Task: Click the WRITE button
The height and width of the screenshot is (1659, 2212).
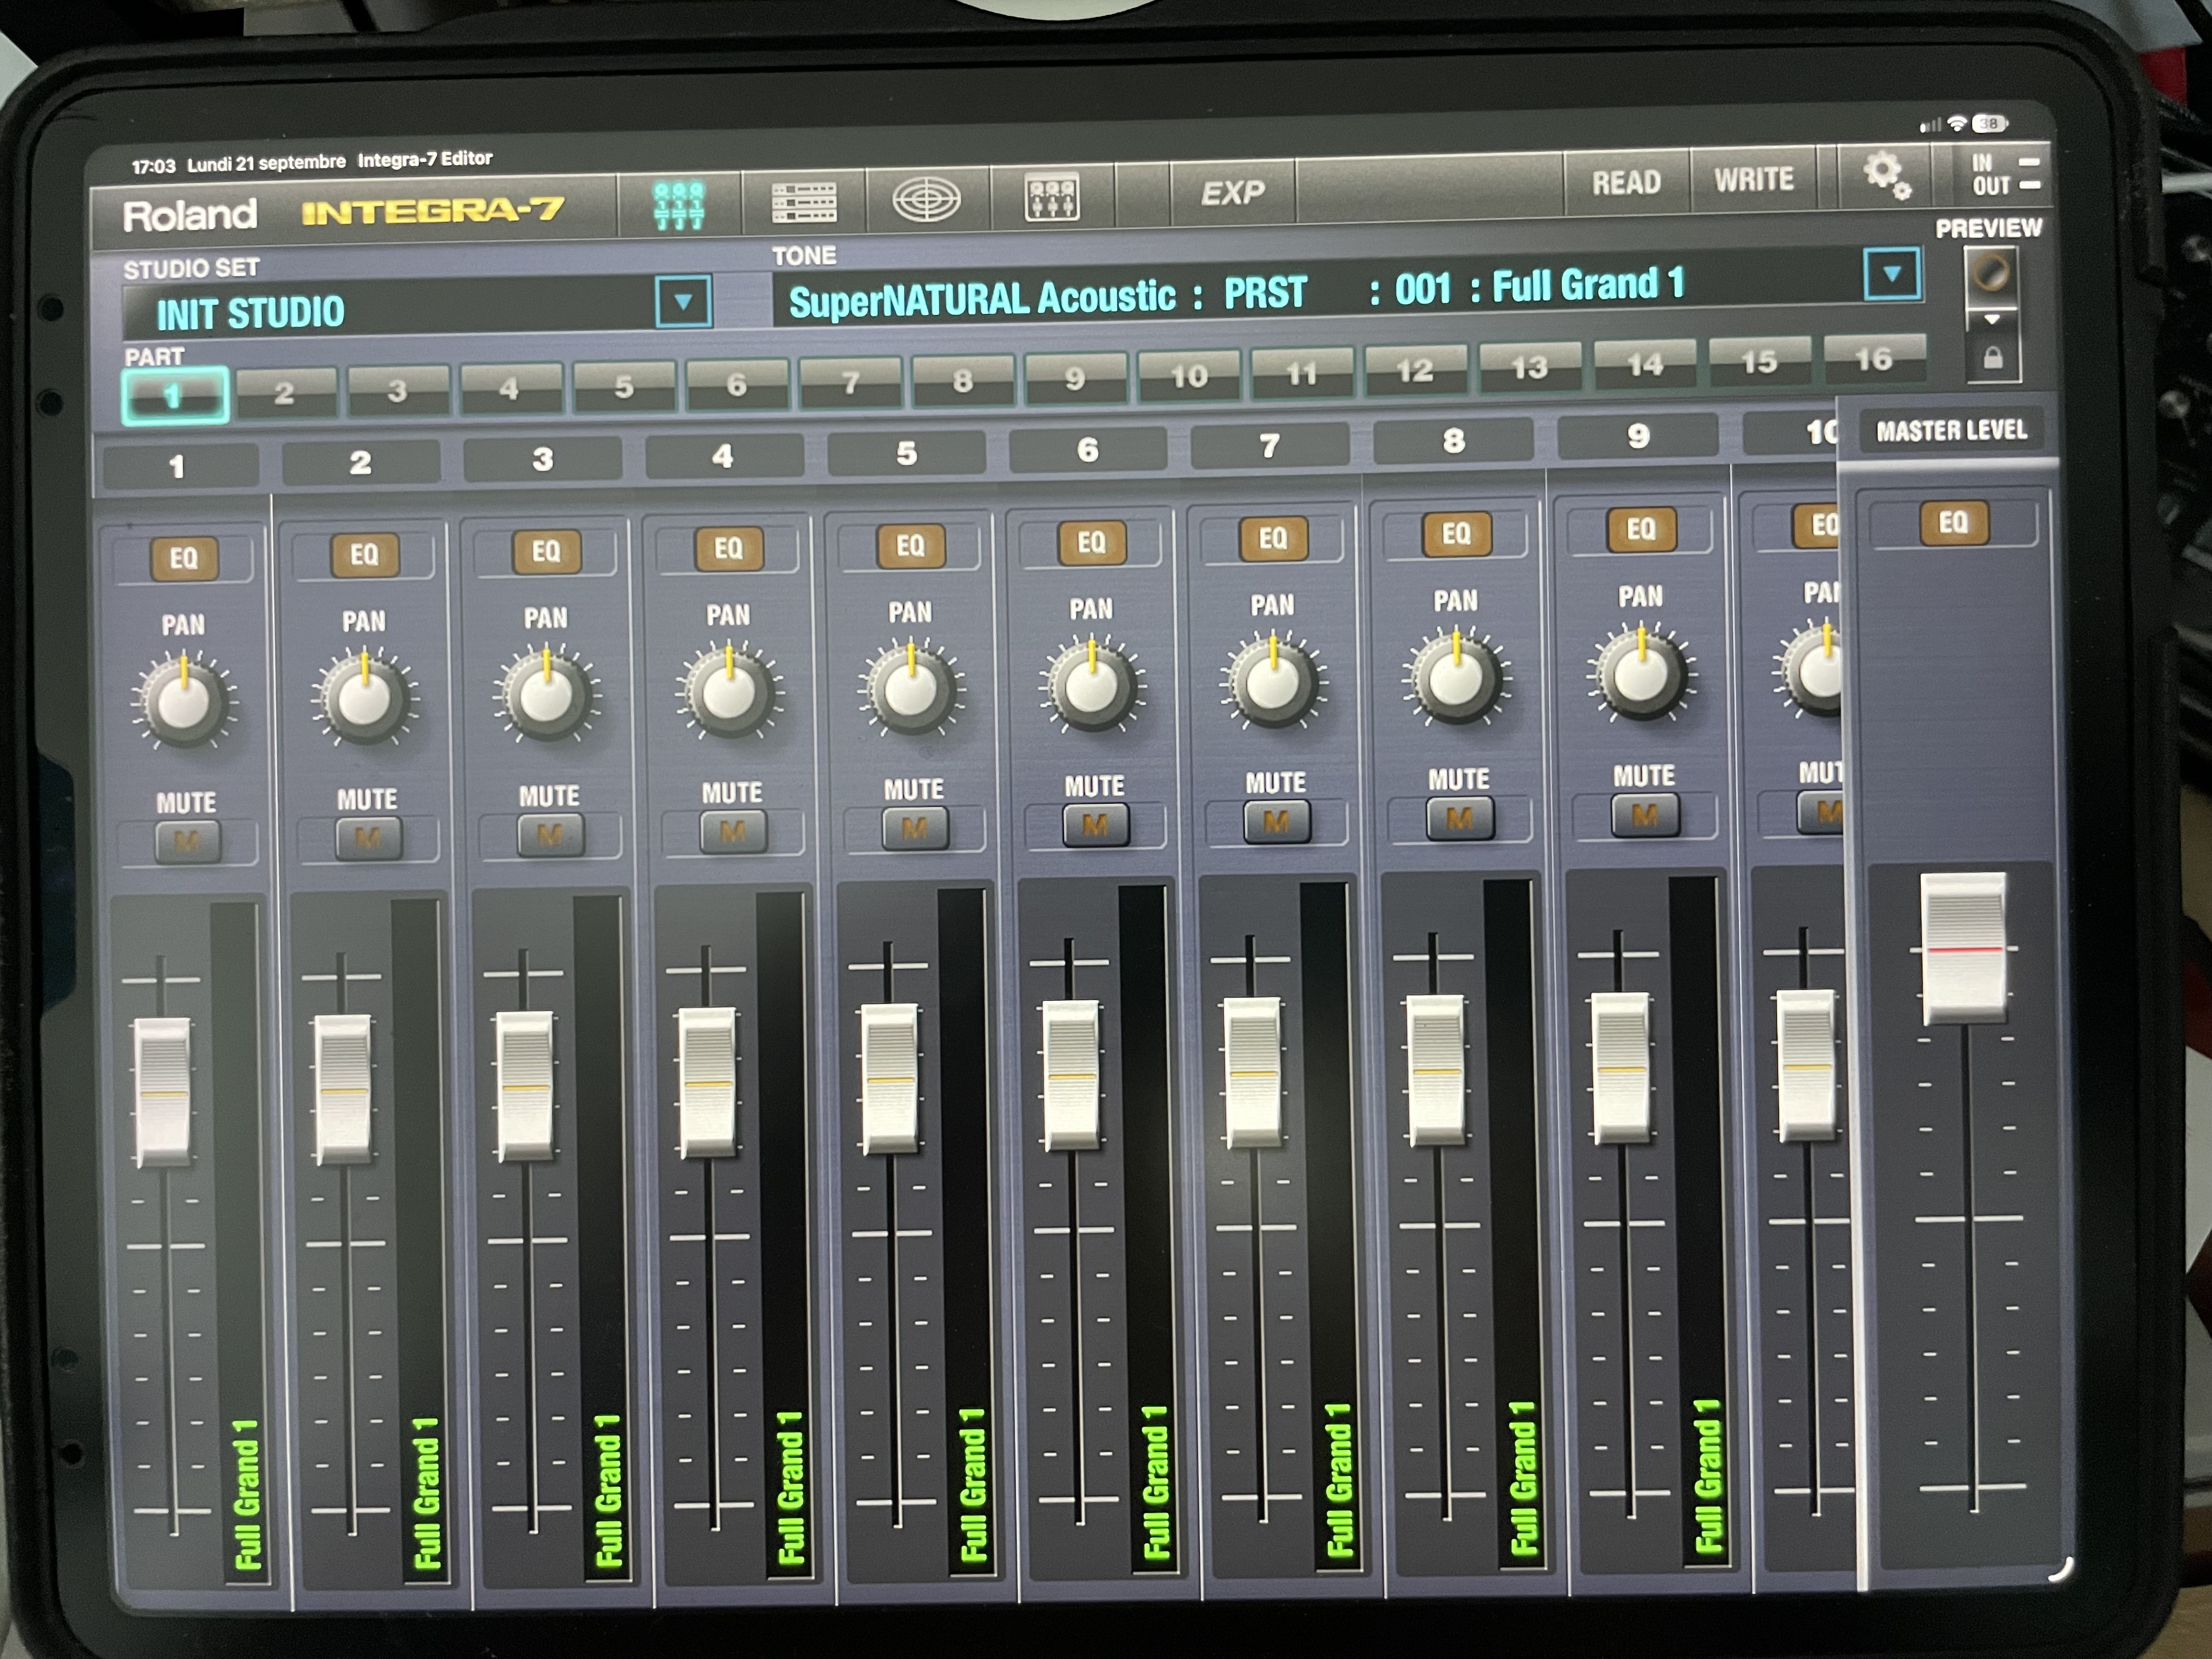Action: click(1754, 180)
